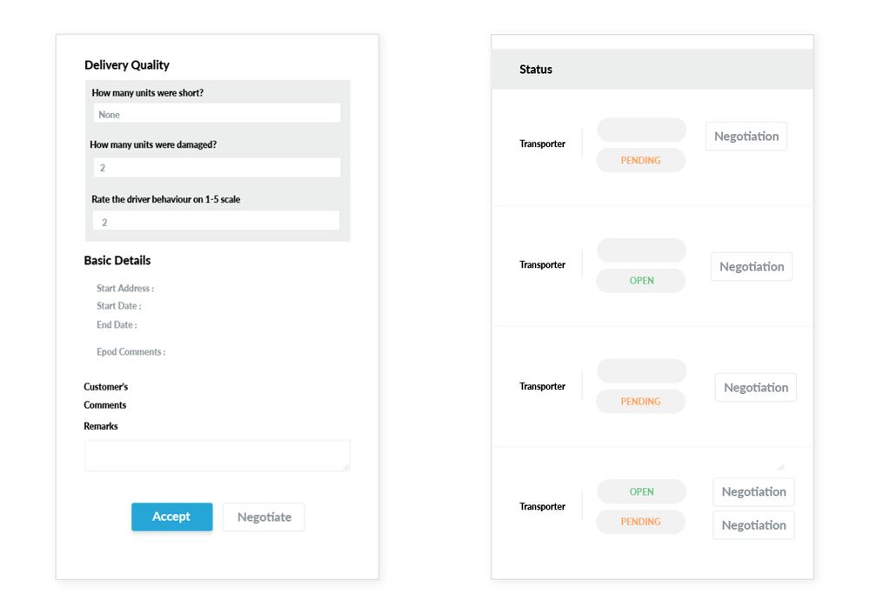Click the PENDING badge in first Transporter row
The image size is (870, 614).
pyautogui.click(x=640, y=160)
